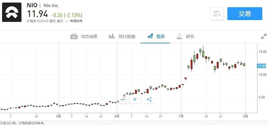Image resolution: width=268 pixels, height=125 pixels.
Task: Click the 8月 date axis label
Action: click(245, 116)
